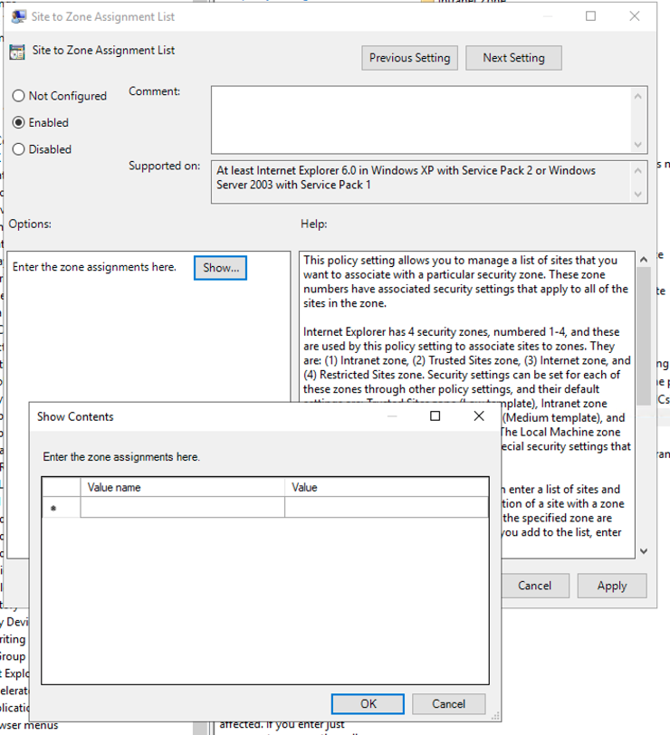Click the empty Value name cell
The width and height of the screenshot is (670, 735).
[182, 508]
